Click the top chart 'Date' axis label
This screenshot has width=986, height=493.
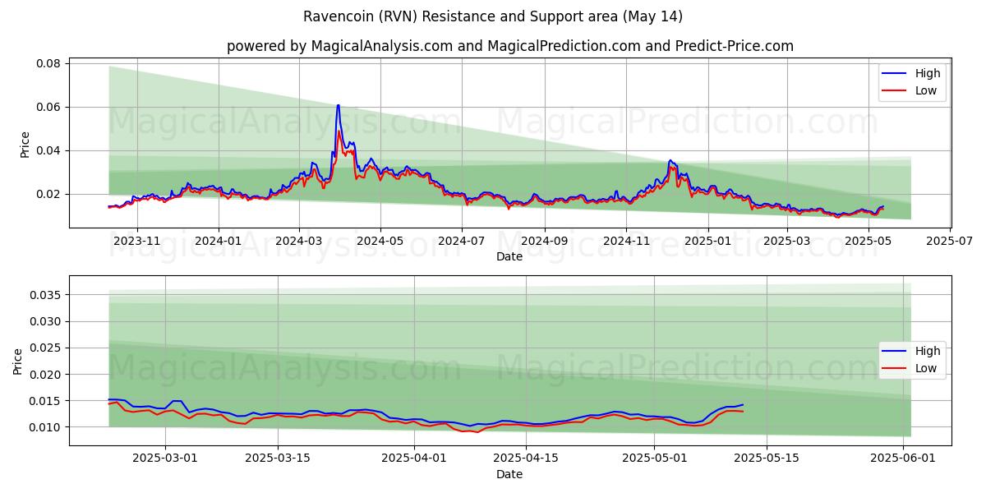point(509,257)
